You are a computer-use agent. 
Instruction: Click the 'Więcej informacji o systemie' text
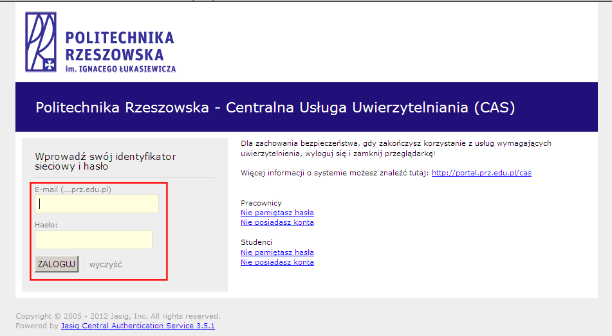(x=335, y=173)
